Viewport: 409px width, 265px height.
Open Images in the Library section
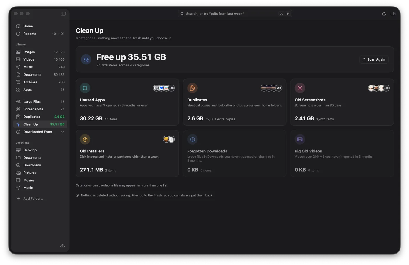tap(40, 52)
